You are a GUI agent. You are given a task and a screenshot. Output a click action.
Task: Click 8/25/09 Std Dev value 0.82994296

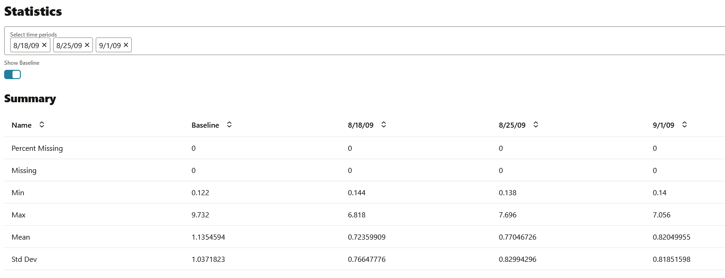518,259
